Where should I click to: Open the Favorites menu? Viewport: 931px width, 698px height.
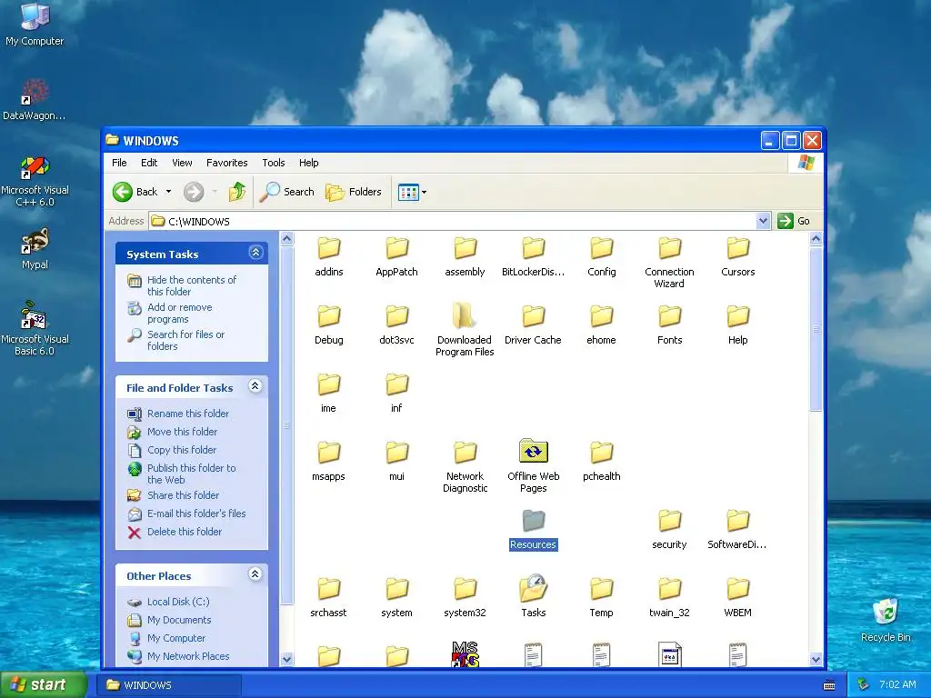coord(226,163)
